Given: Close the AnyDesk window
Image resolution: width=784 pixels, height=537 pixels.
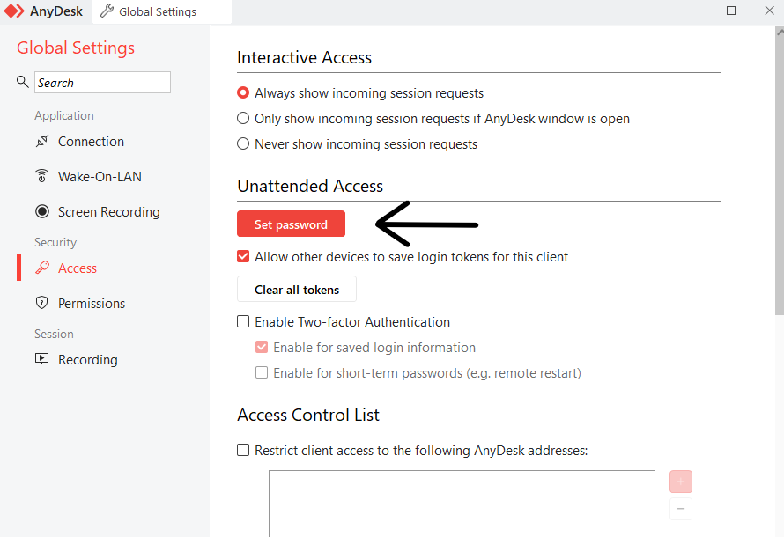Looking at the screenshot, I should click(770, 11).
